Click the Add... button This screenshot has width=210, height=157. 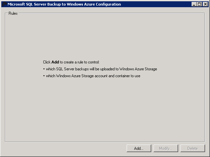(139, 148)
